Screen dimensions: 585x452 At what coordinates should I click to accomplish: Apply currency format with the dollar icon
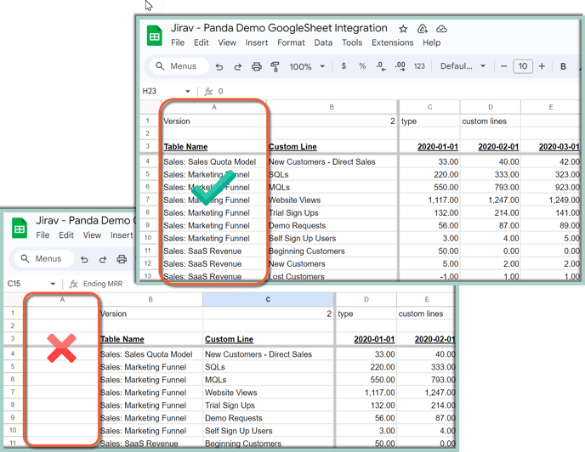point(344,66)
